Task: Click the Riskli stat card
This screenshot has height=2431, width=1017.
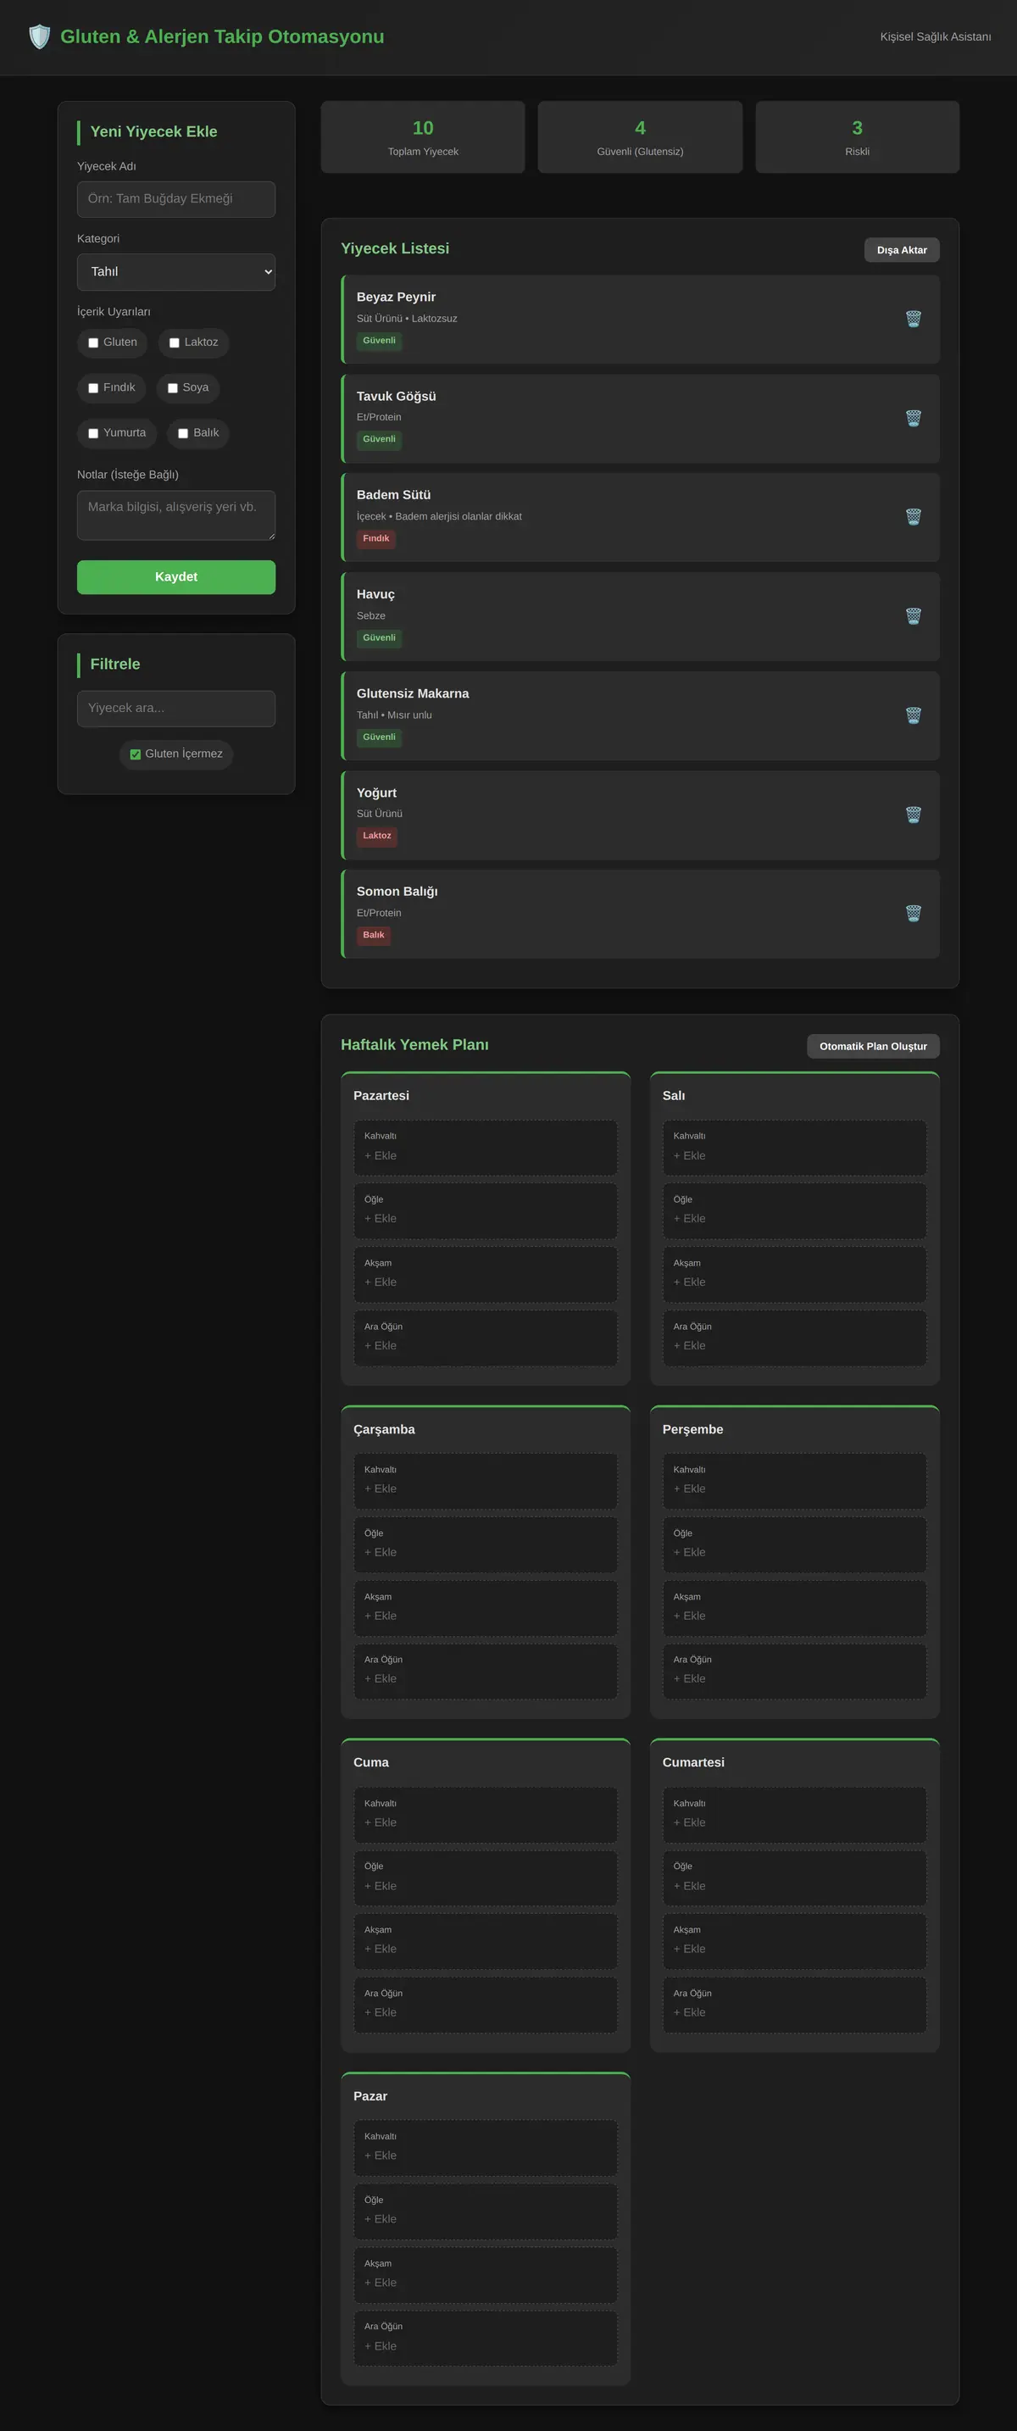Action: pyautogui.click(x=858, y=136)
